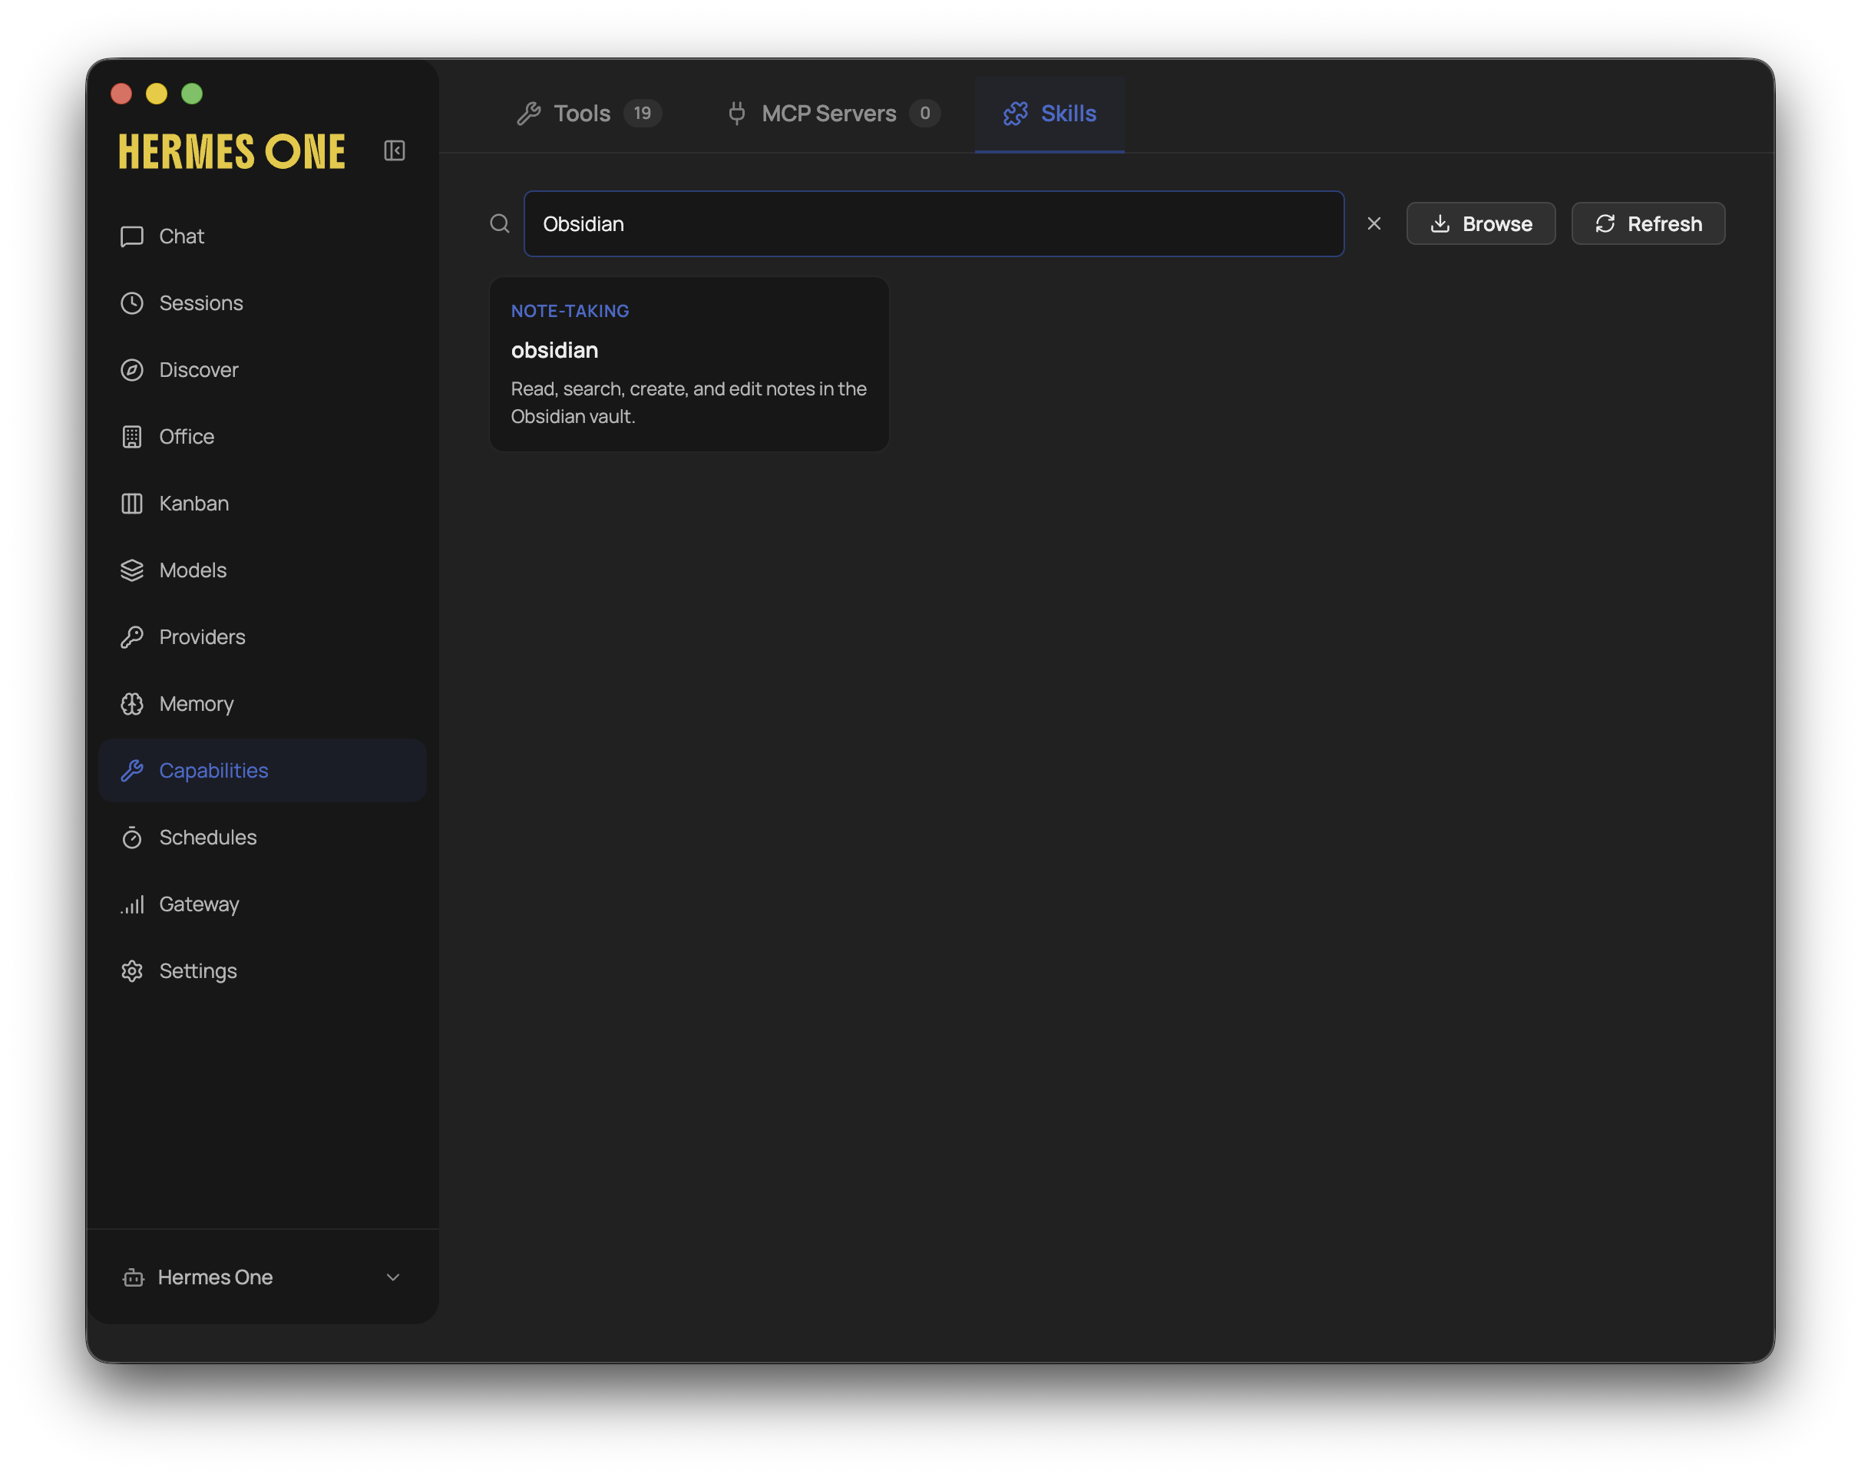Expand the Hermes One profile chevron
The image size is (1861, 1477).
click(x=393, y=1277)
